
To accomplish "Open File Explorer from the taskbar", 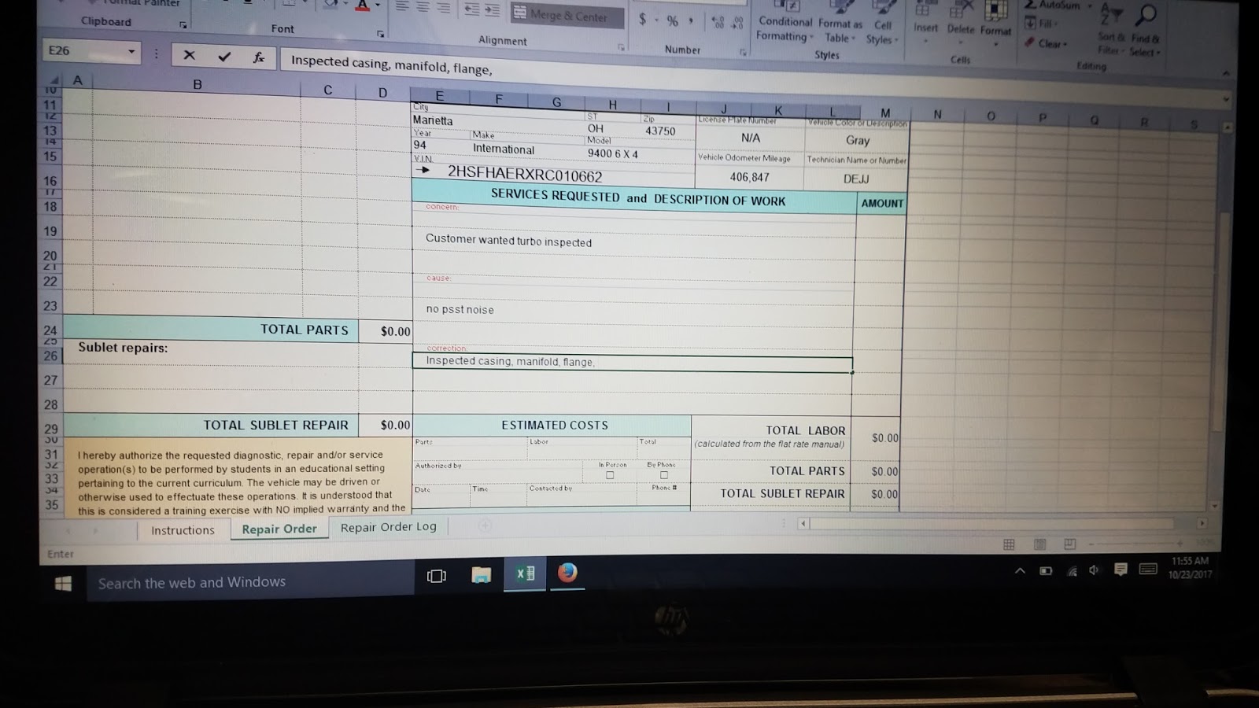I will tap(482, 575).
